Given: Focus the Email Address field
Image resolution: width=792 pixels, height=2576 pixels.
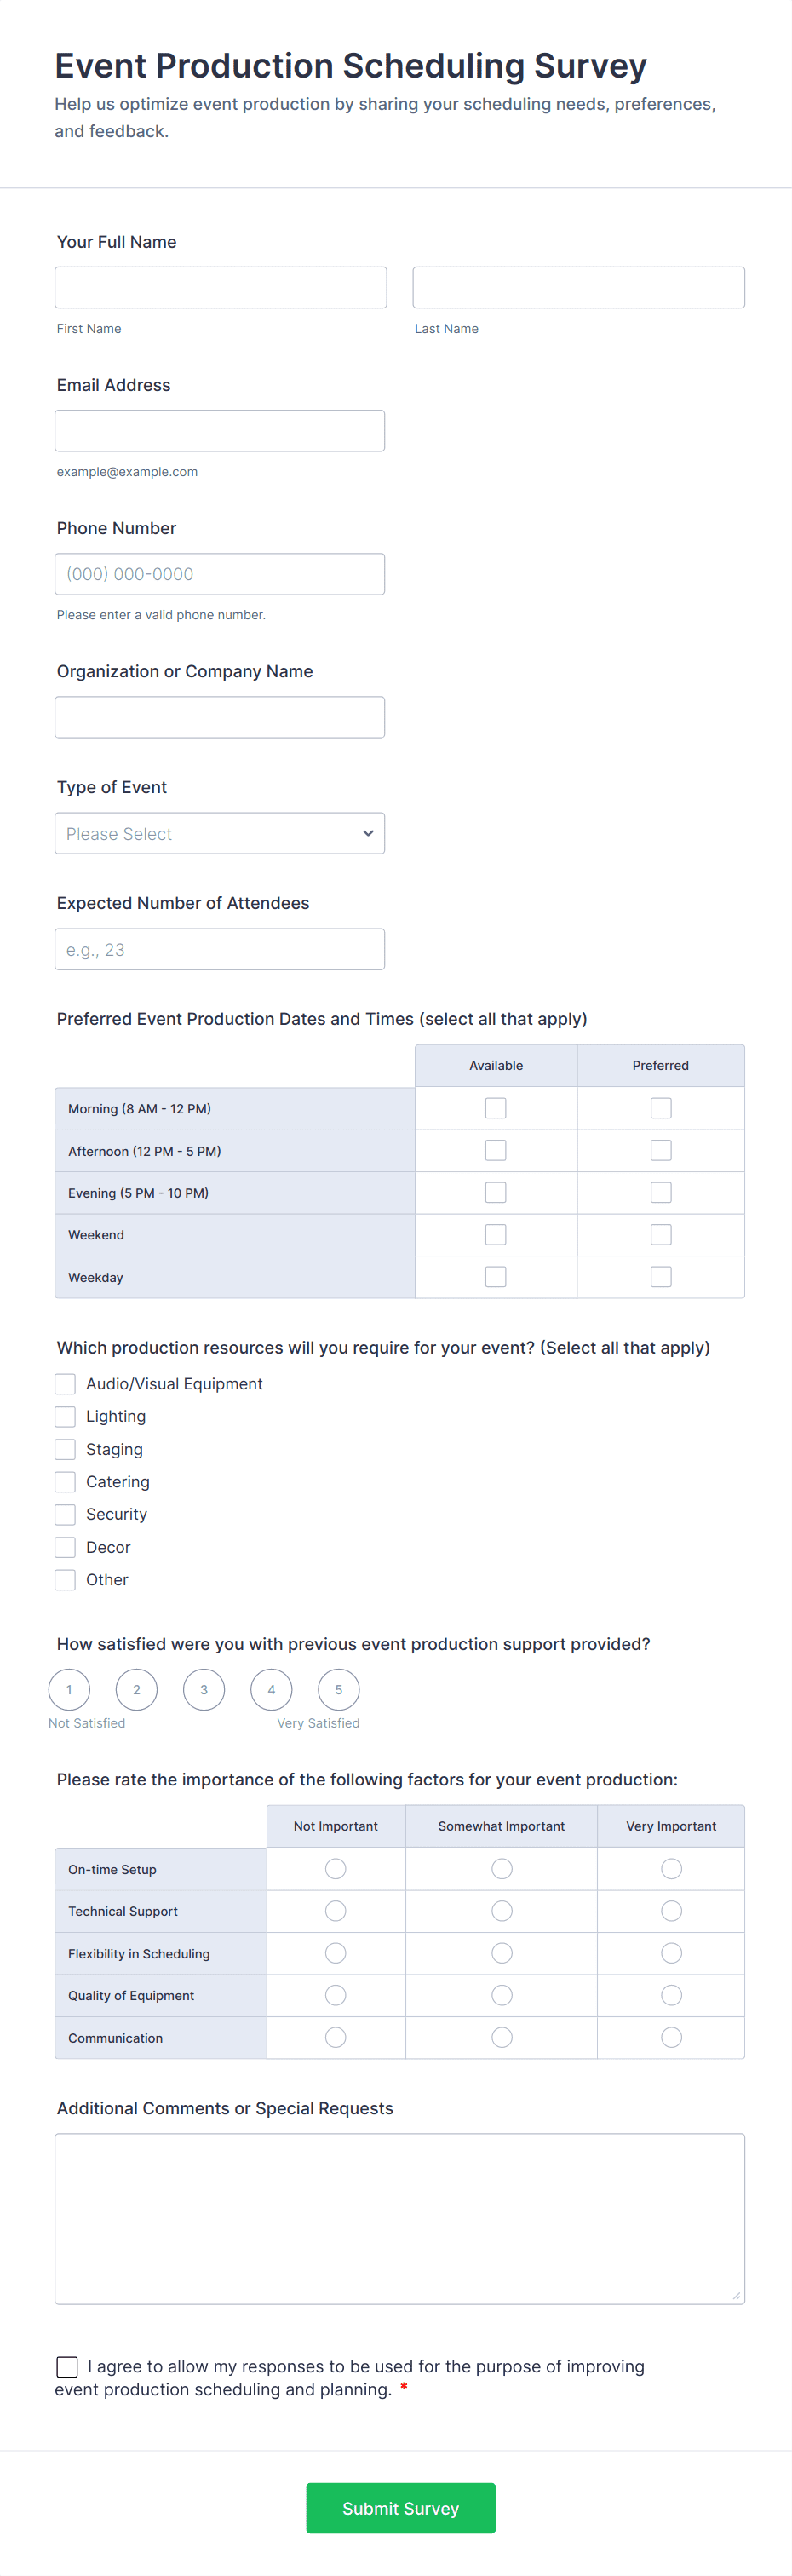Looking at the screenshot, I should click(x=220, y=430).
